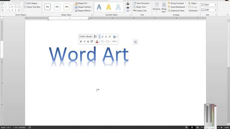The image size is (230, 129).
Task: Click Bring Forward
Action: point(176,3)
